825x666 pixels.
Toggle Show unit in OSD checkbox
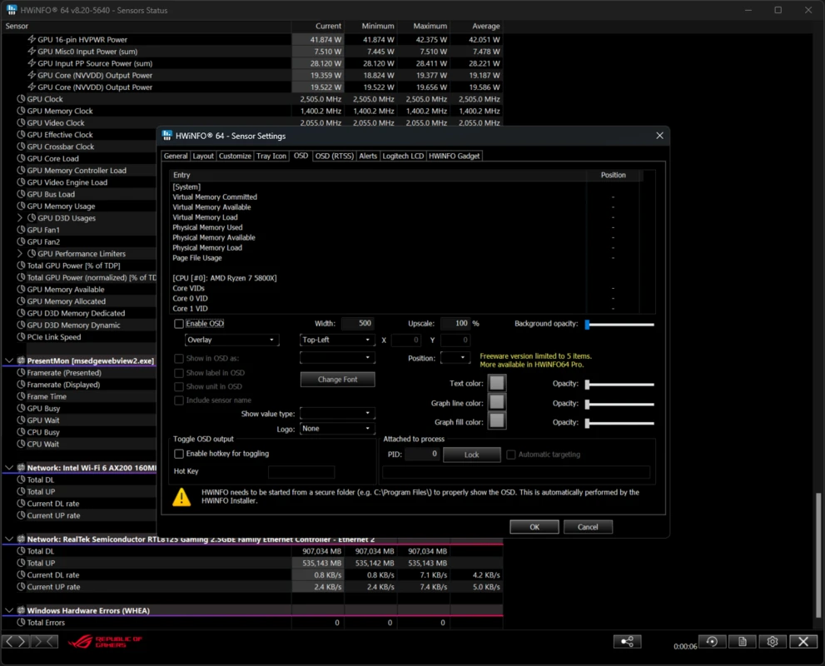coord(179,386)
